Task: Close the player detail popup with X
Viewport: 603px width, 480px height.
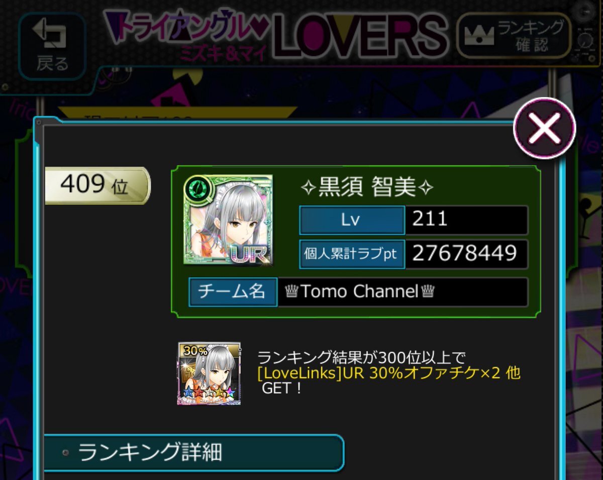Action: [544, 129]
